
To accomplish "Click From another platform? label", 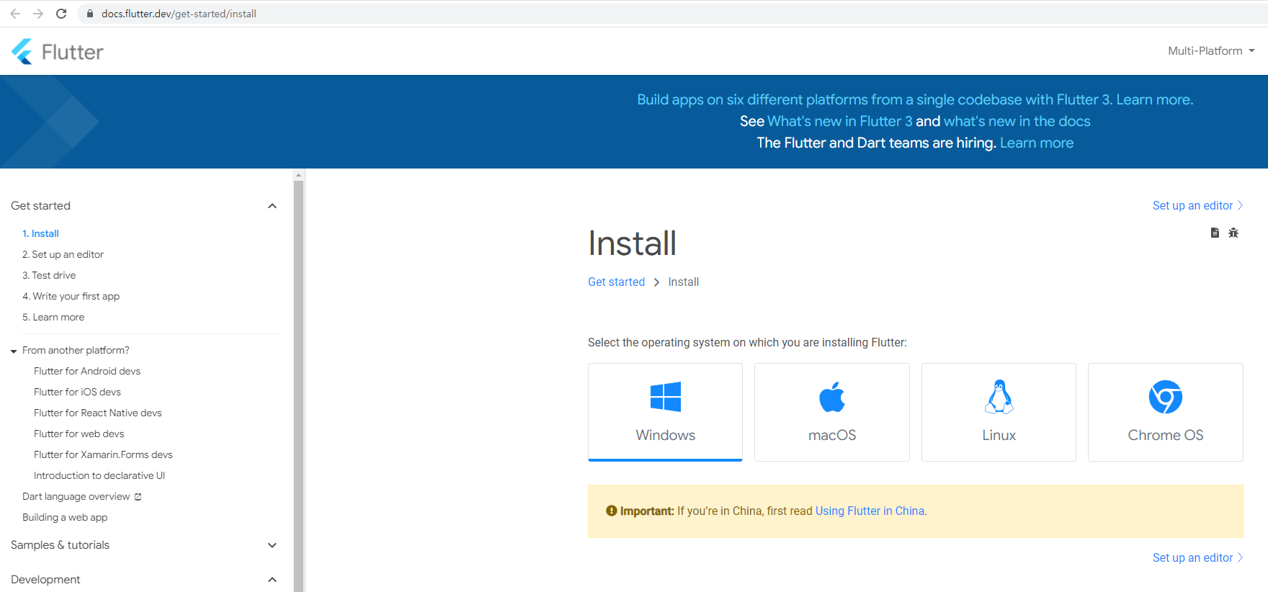I will pyautogui.click(x=76, y=350).
